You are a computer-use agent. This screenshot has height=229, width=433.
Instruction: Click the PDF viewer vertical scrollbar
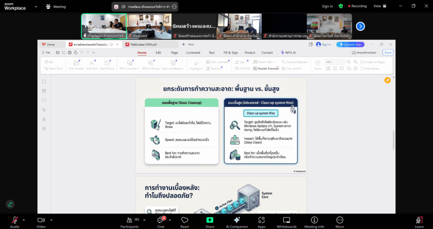[394, 140]
